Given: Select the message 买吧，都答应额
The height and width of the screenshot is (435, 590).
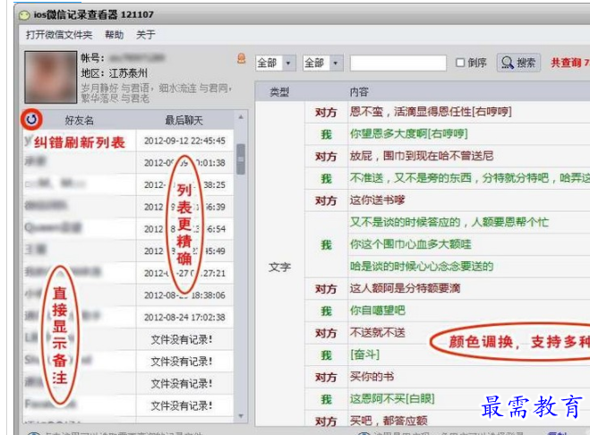Looking at the screenshot, I should 389,421.
